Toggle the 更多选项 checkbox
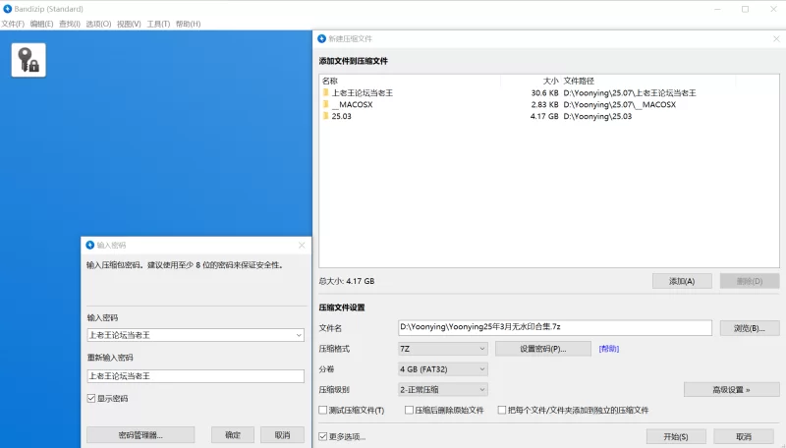786x448 pixels. coord(323,436)
